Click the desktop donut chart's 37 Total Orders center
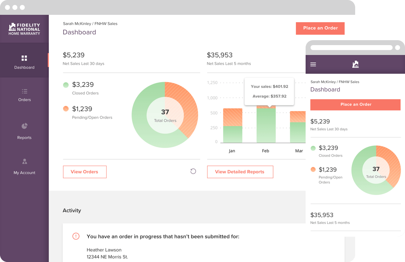 coord(165,115)
